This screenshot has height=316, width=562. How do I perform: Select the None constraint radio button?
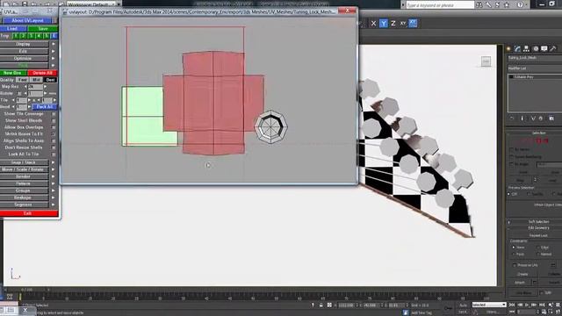(514, 248)
